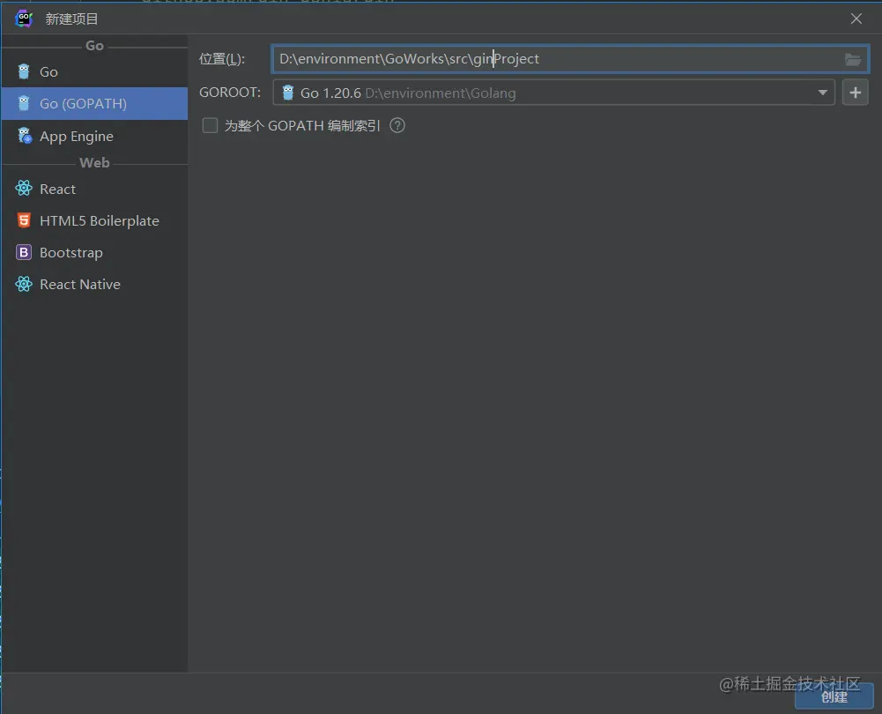
Task: Click the 位置(L): label
Action: point(222,59)
